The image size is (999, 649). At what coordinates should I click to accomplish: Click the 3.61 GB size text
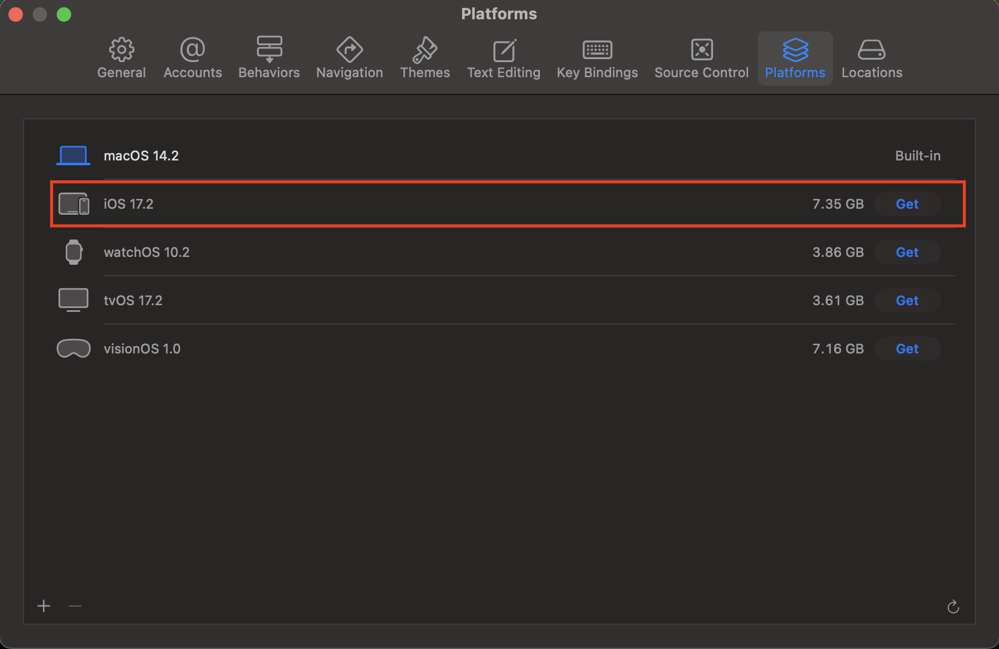coord(838,300)
